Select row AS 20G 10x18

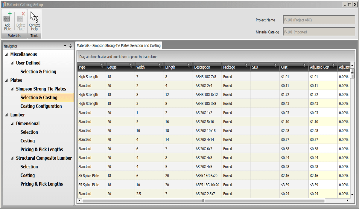click(213, 131)
